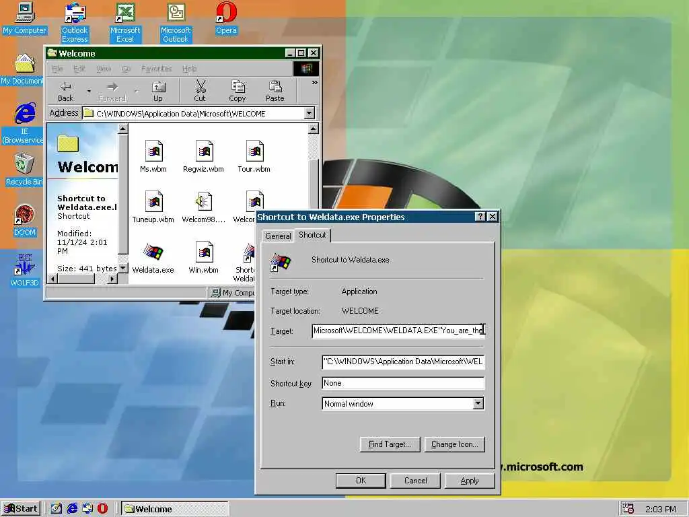
Task: Open the My Computer desktop icon
Action: click(x=25, y=18)
